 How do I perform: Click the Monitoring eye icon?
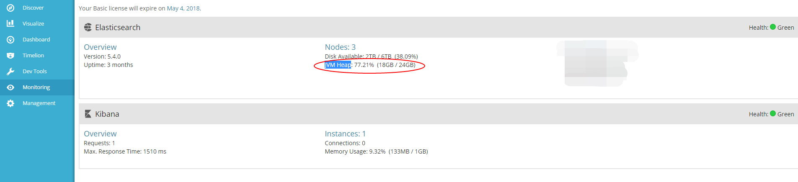pyautogui.click(x=10, y=87)
